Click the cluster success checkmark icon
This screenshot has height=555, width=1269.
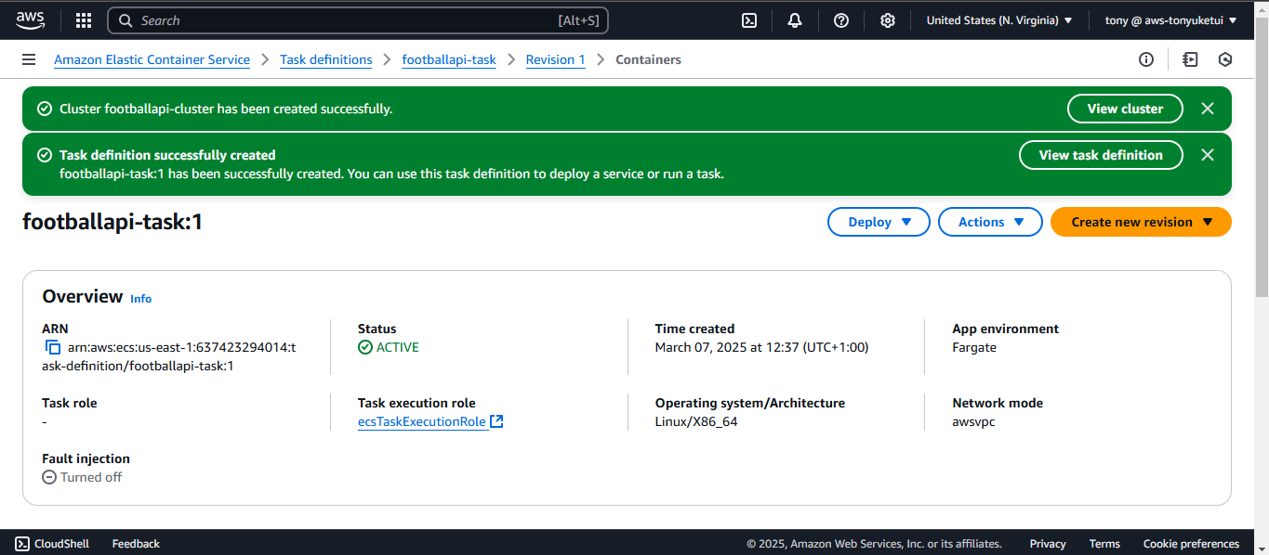pyautogui.click(x=44, y=109)
